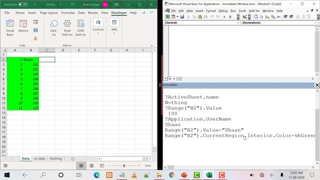The image size is (320, 180).
Task: Switch to the 'no data' sheet tab
Action: click(x=39, y=158)
